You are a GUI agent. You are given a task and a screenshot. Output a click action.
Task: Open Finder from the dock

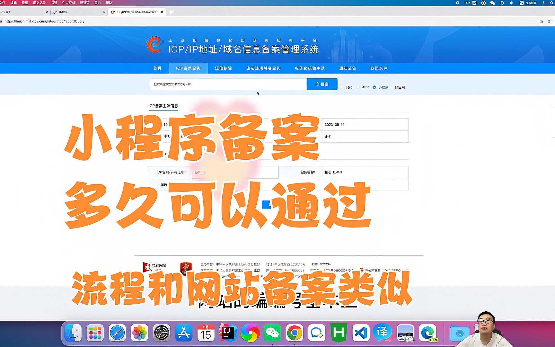coord(73,333)
